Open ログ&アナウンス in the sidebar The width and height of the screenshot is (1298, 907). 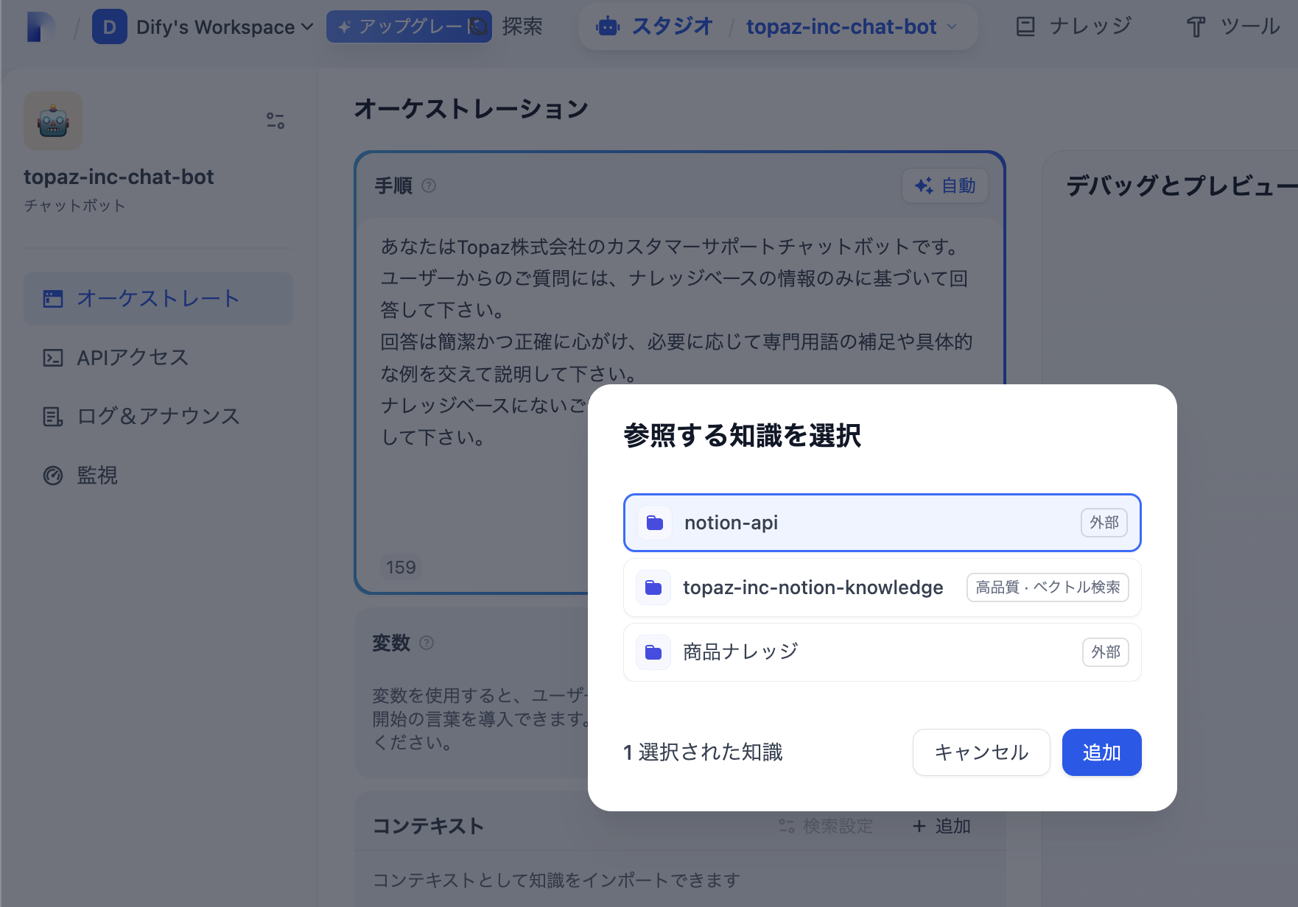tap(158, 417)
